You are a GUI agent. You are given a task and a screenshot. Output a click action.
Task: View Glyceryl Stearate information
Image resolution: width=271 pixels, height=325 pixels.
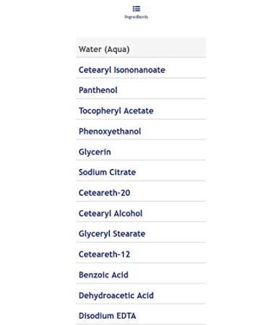112,234
